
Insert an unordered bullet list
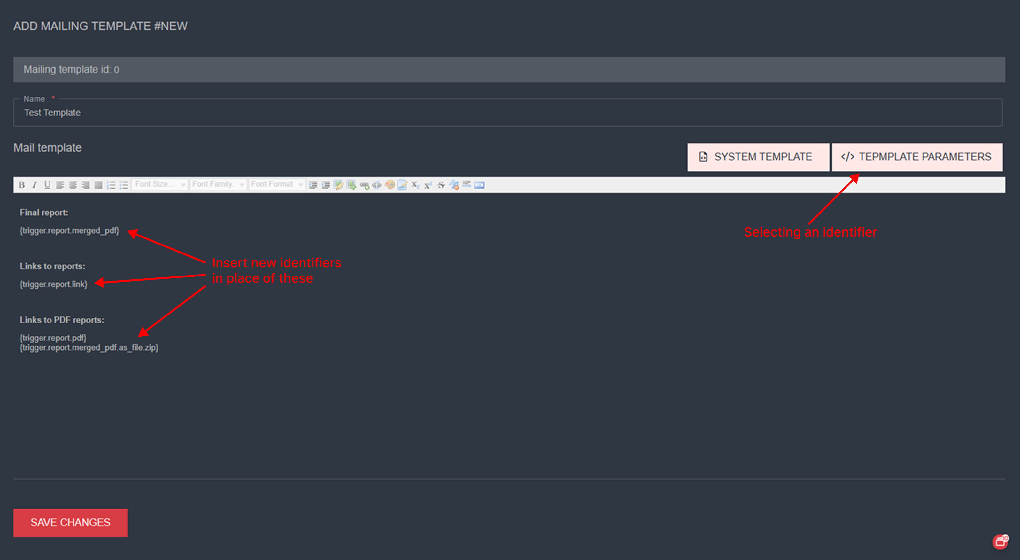(124, 185)
